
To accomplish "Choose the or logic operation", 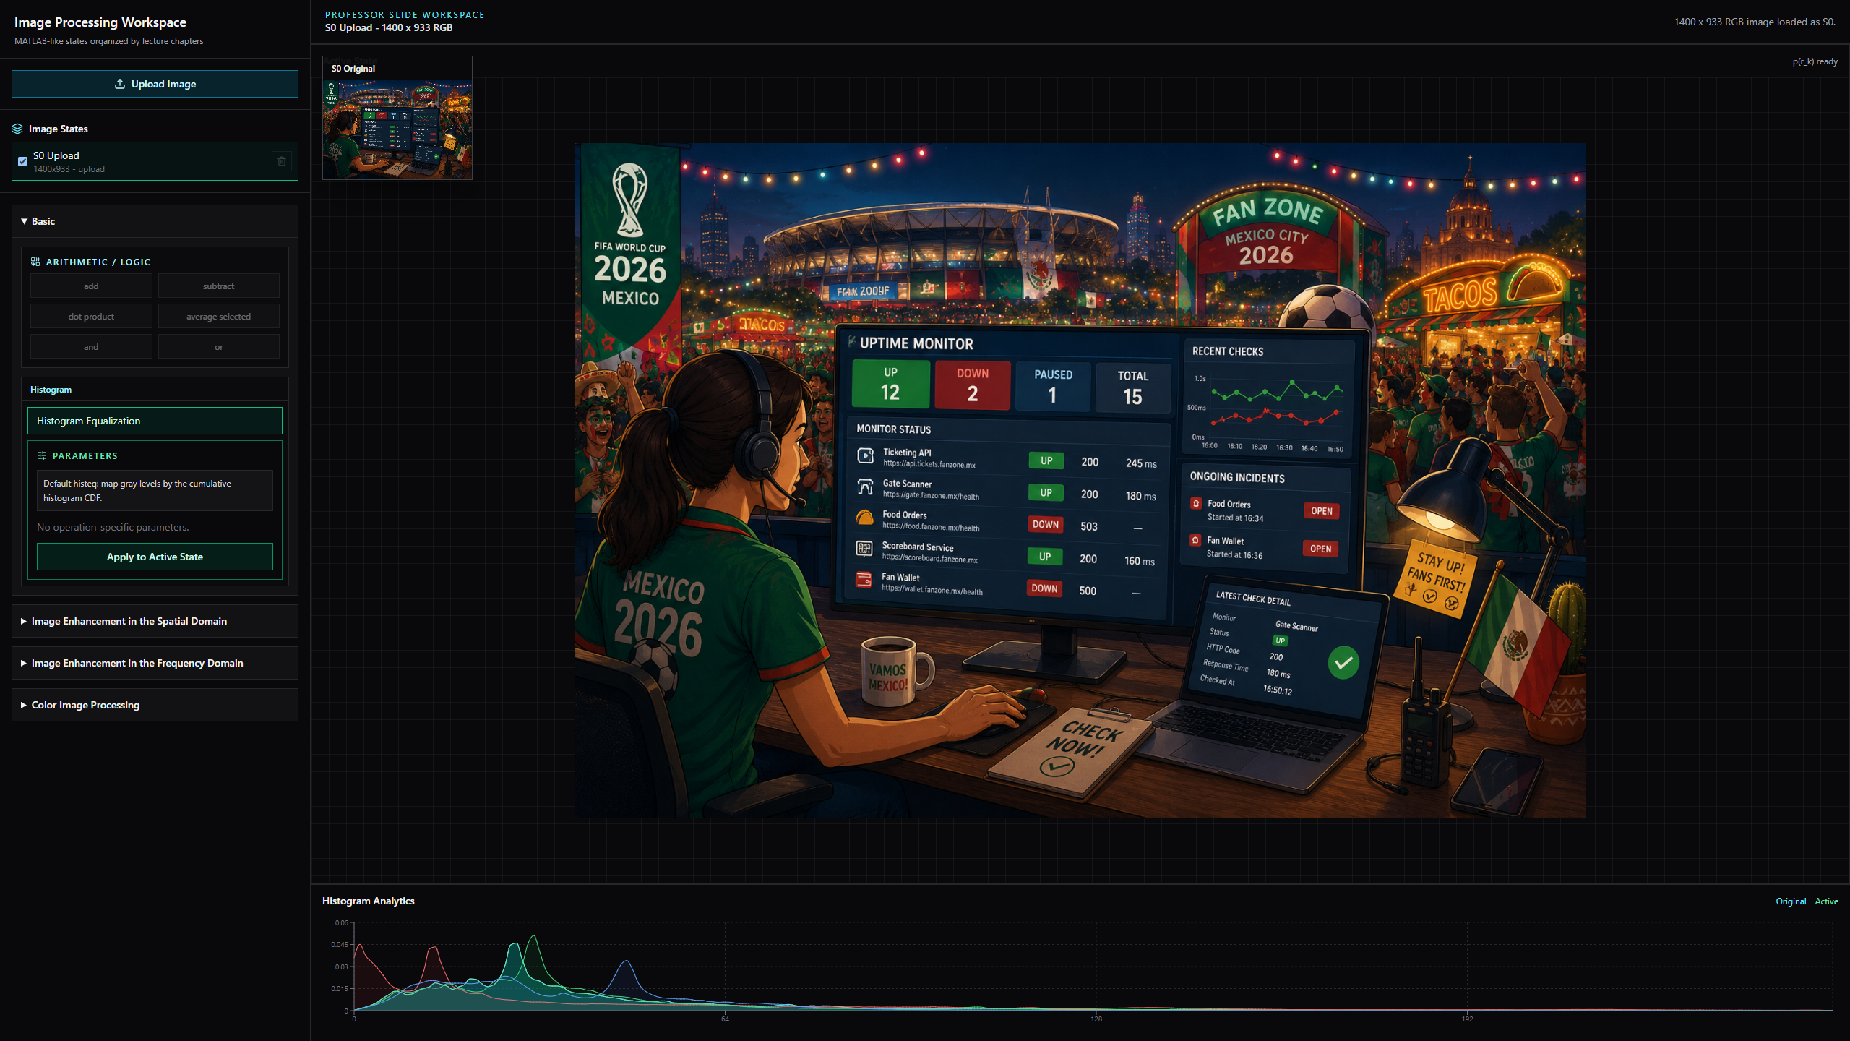I will pos(218,347).
